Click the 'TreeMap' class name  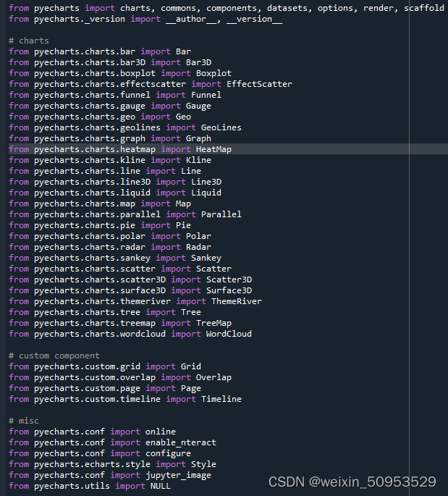coord(214,323)
